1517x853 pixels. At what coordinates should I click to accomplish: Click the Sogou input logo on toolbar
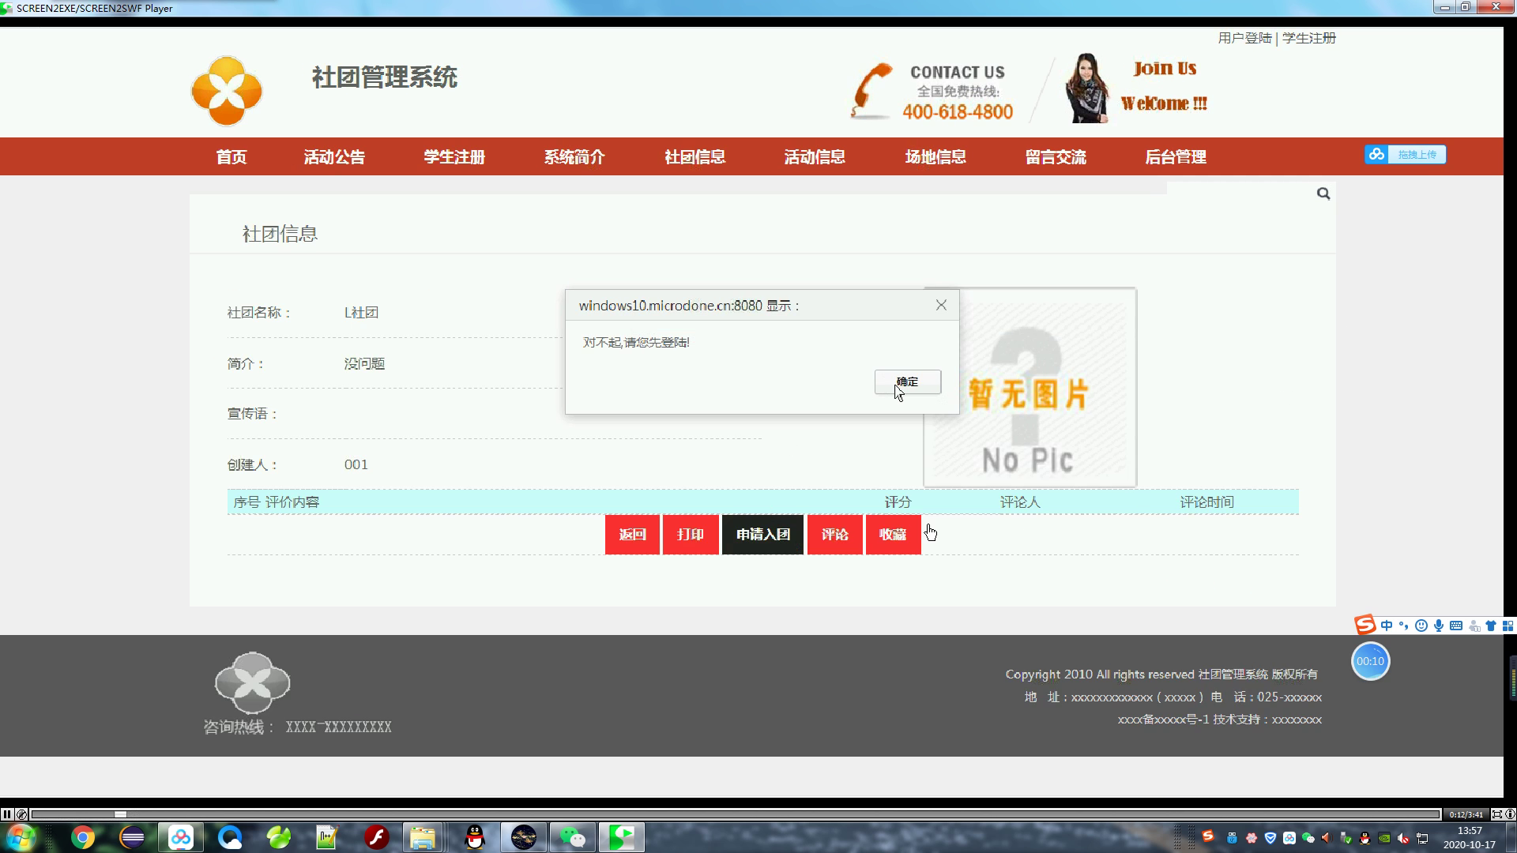(1365, 626)
